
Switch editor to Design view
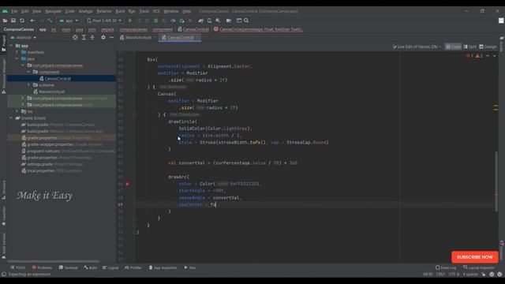click(488, 47)
